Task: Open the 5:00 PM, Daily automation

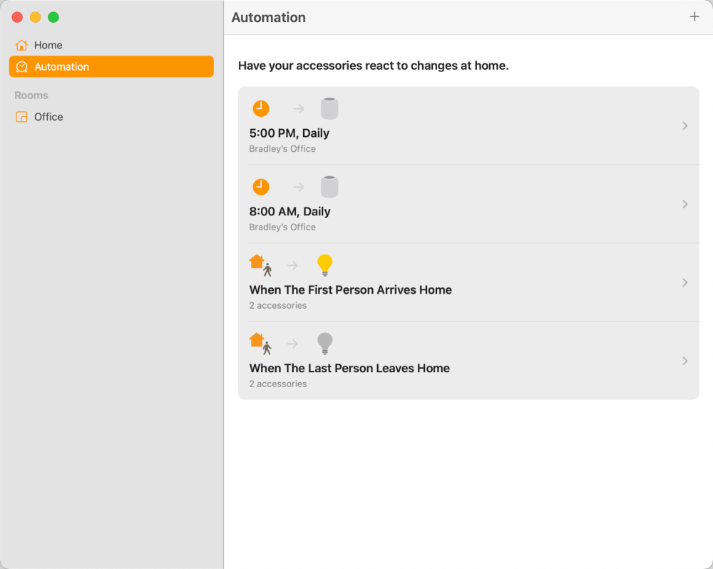Action: 289,133
